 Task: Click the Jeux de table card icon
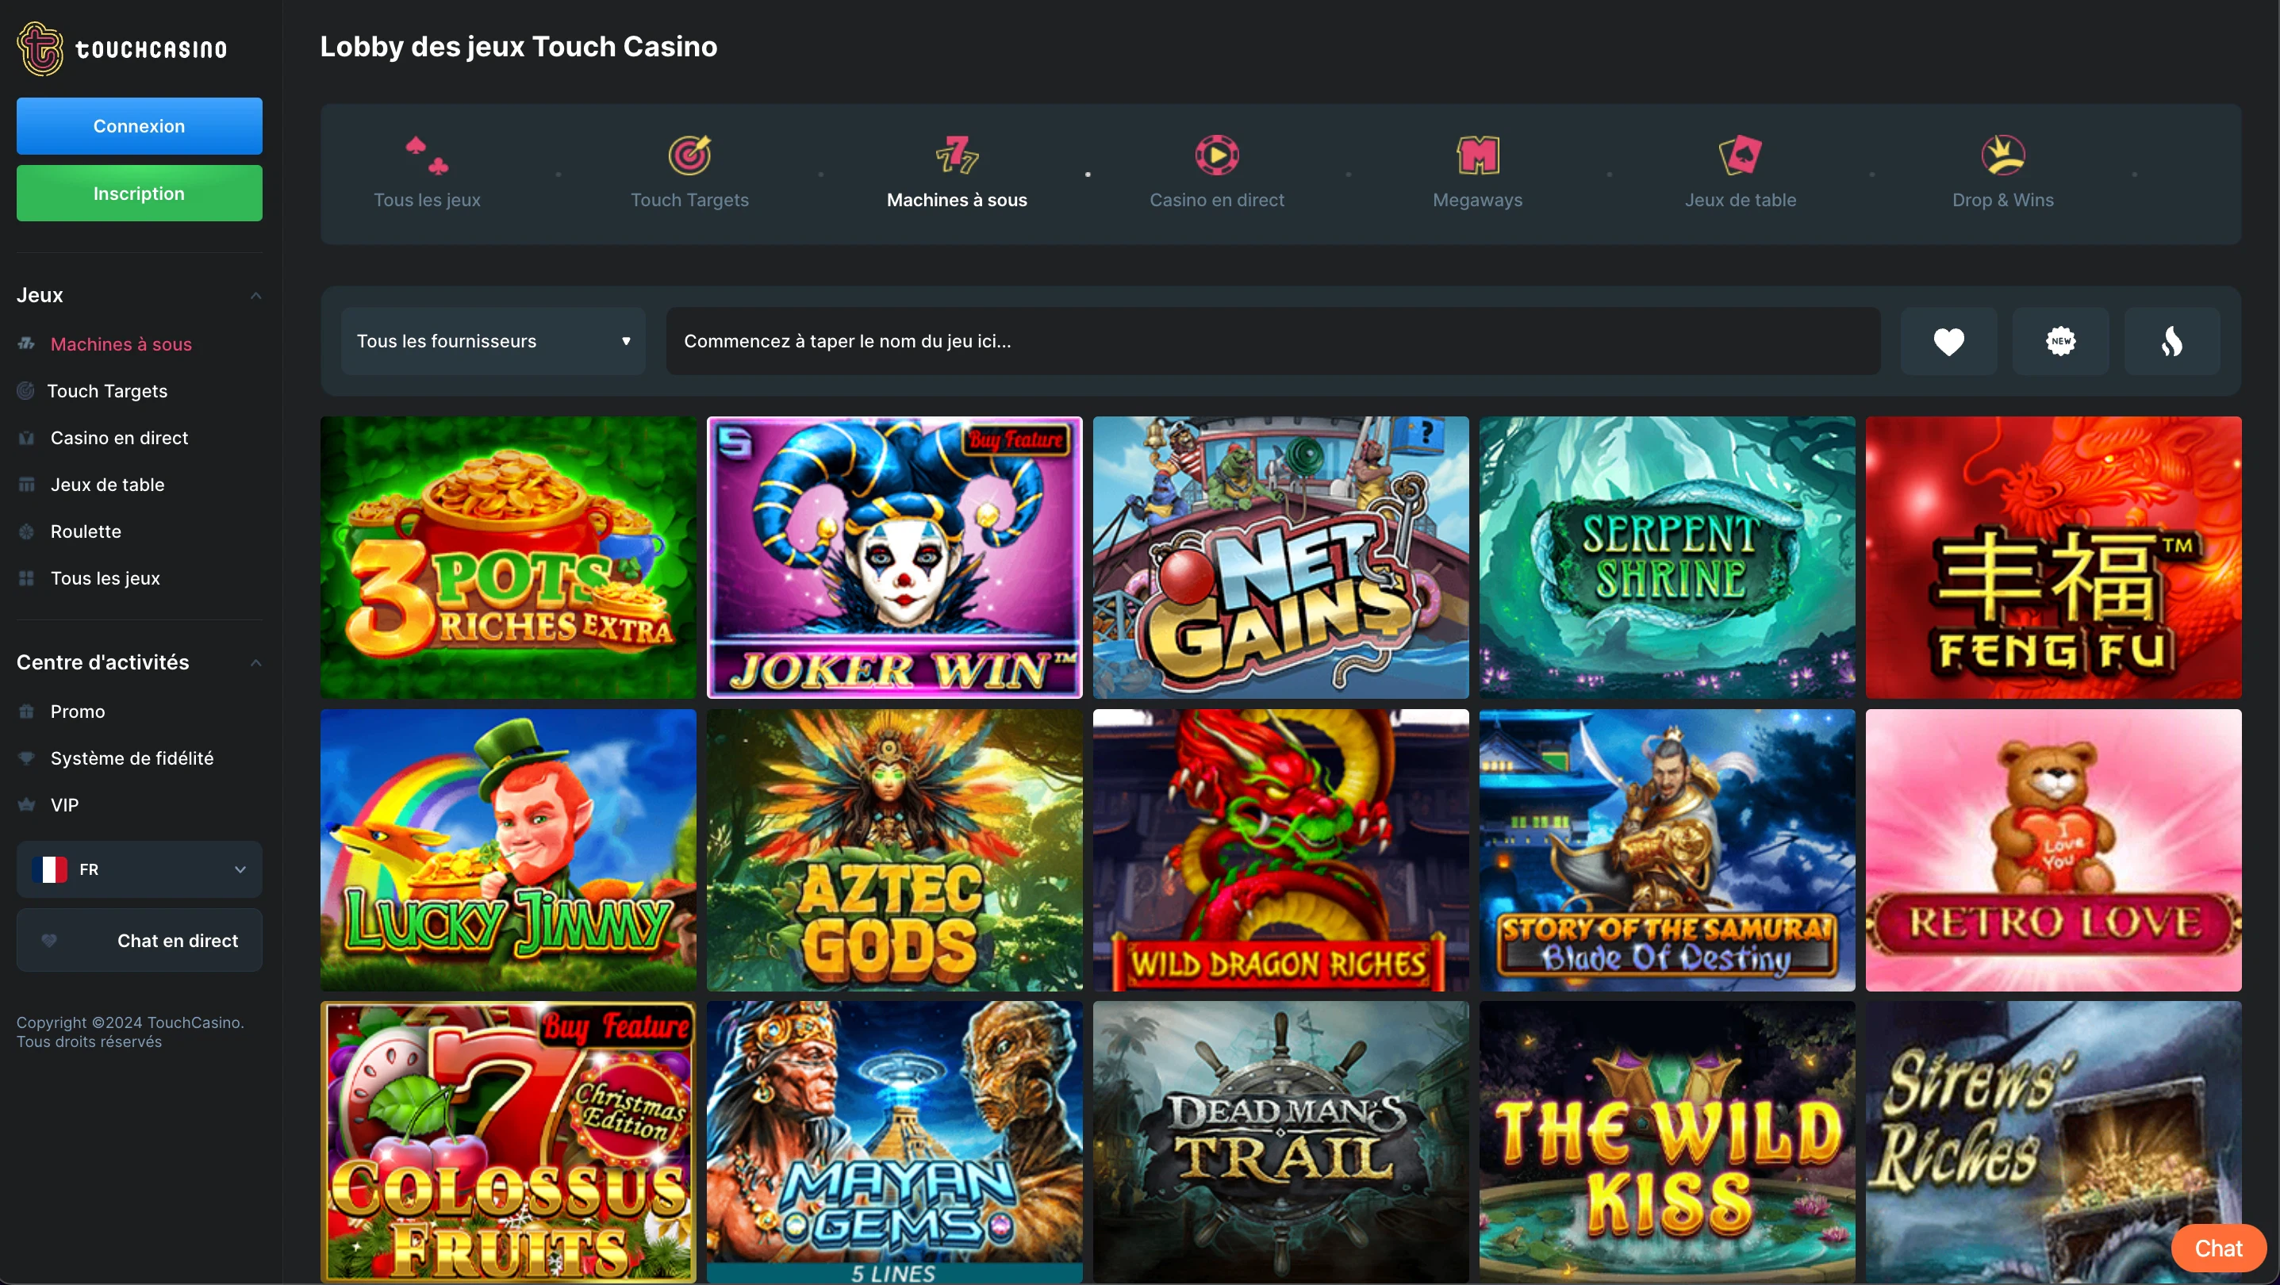coord(1740,155)
